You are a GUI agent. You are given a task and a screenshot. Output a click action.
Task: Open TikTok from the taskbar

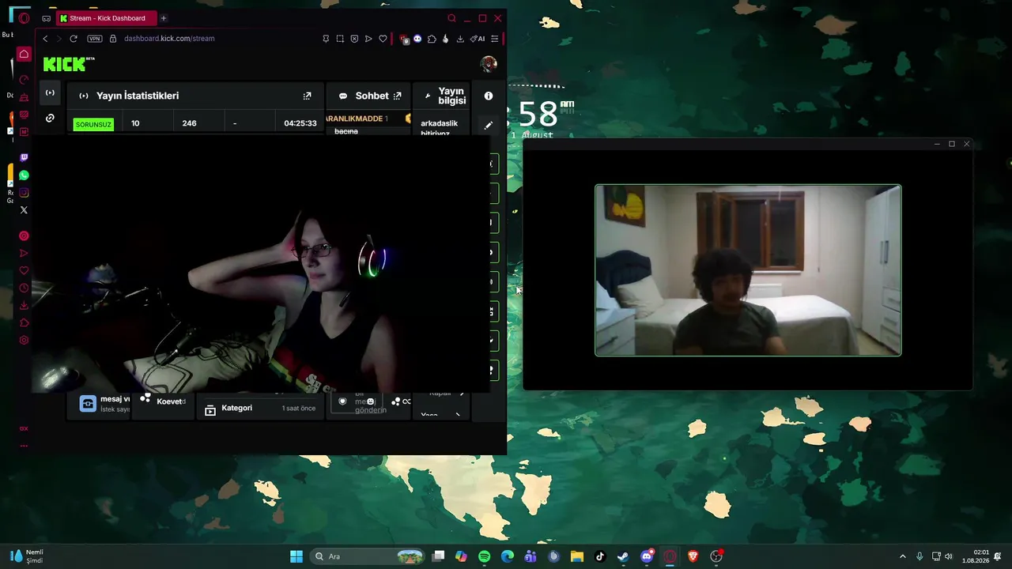(x=600, y=556)
